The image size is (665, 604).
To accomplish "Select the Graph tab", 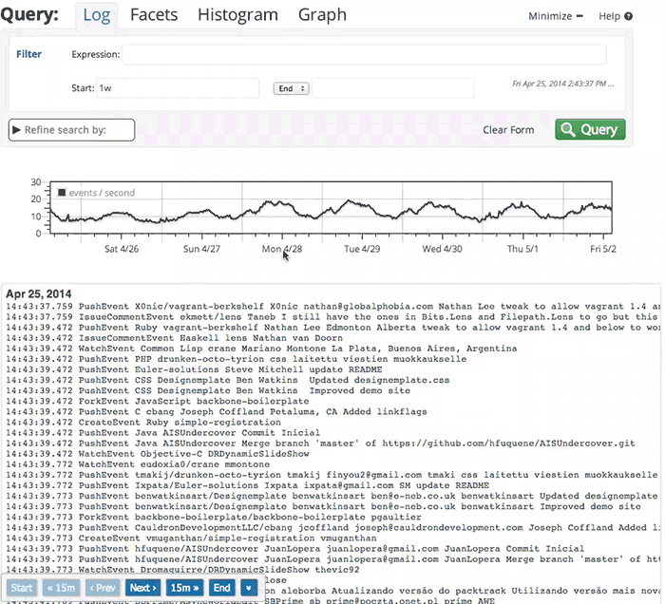I will pos(322,15).
